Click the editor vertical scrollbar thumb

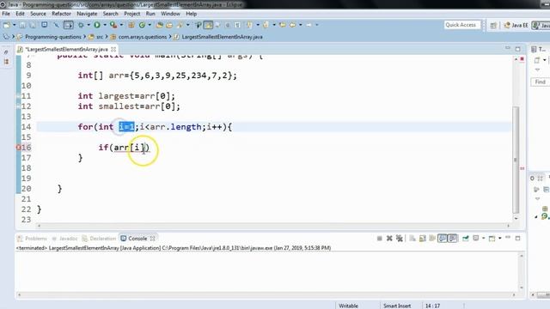[516, 160]
